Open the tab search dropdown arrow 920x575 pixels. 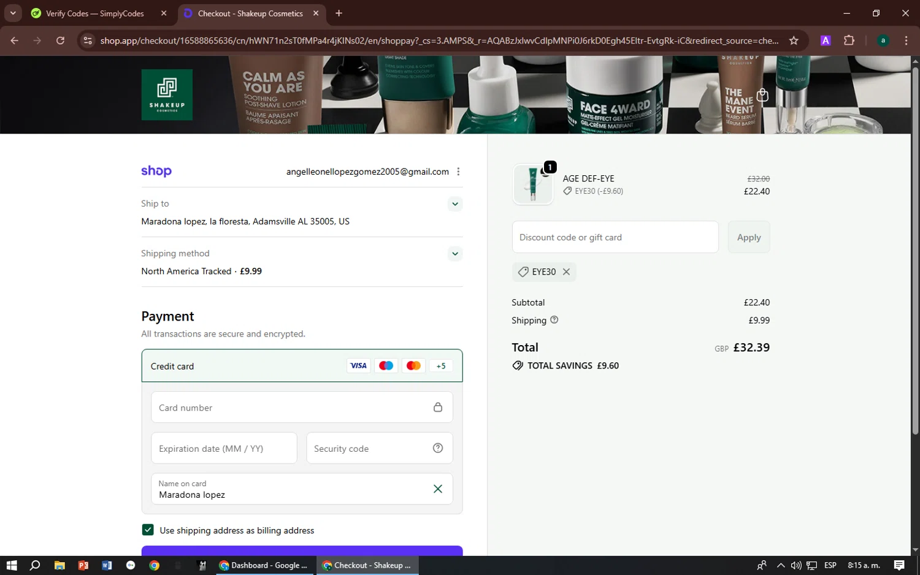tap(13, 13)
